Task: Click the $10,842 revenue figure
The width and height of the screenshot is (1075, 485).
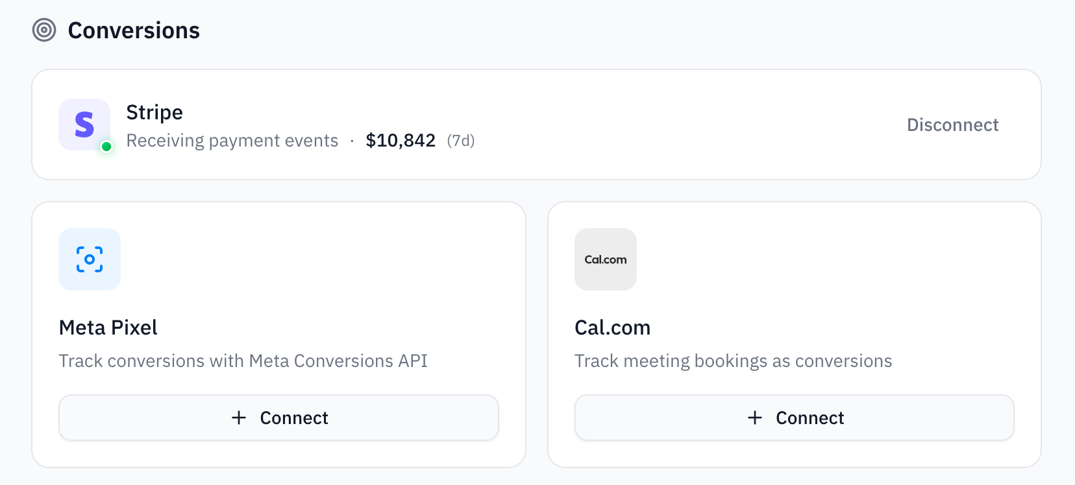Action: click(401, 140)
